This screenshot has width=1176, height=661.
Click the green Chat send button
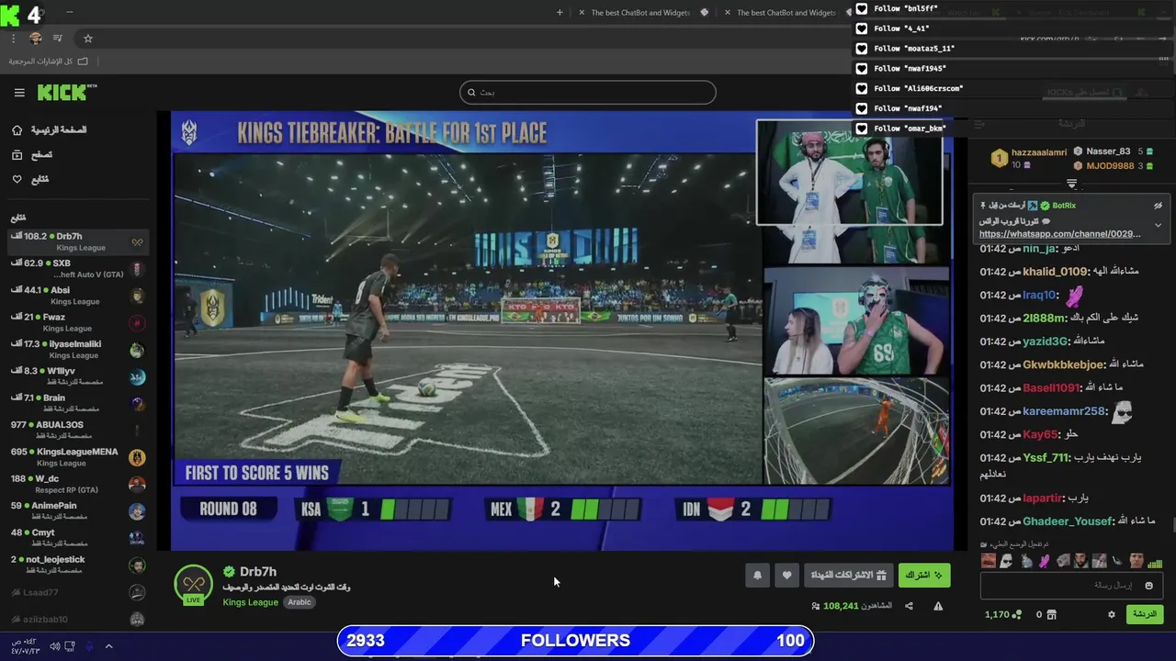(x=1145, y=614)
